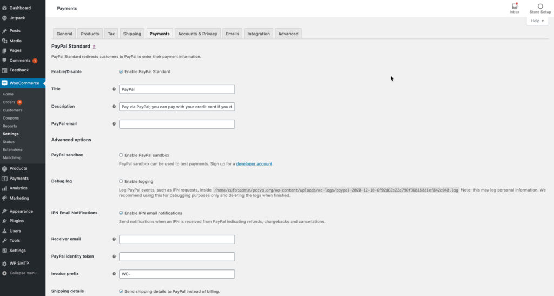Click the Store Setup circle icon
This screenshot has height=296, width=554.
tap(540, 6)
